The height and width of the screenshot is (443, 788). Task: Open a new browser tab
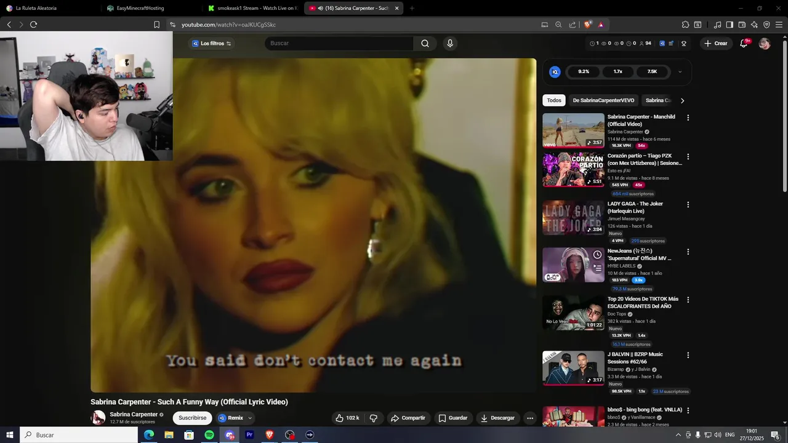412,8
